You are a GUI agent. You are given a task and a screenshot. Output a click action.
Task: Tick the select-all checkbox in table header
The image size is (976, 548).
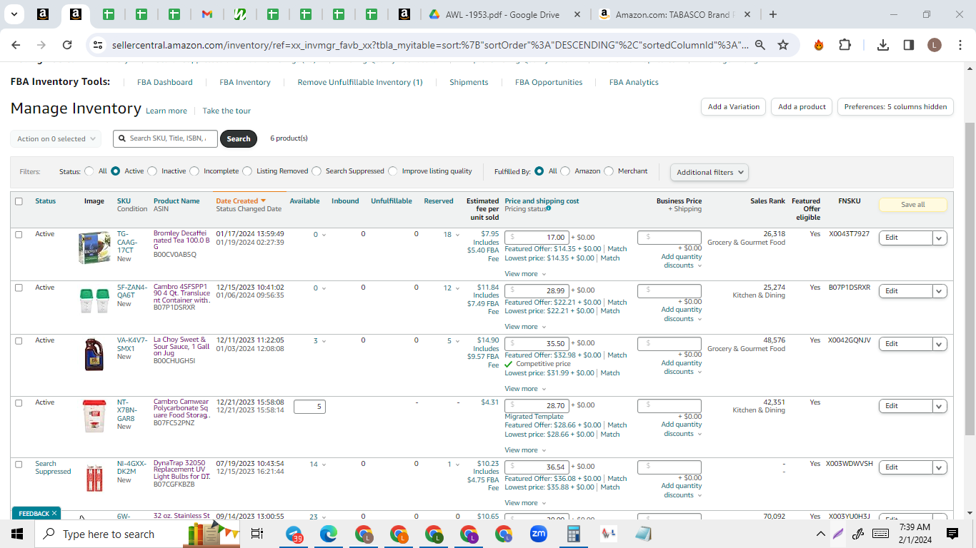click(x=19, y=201)
